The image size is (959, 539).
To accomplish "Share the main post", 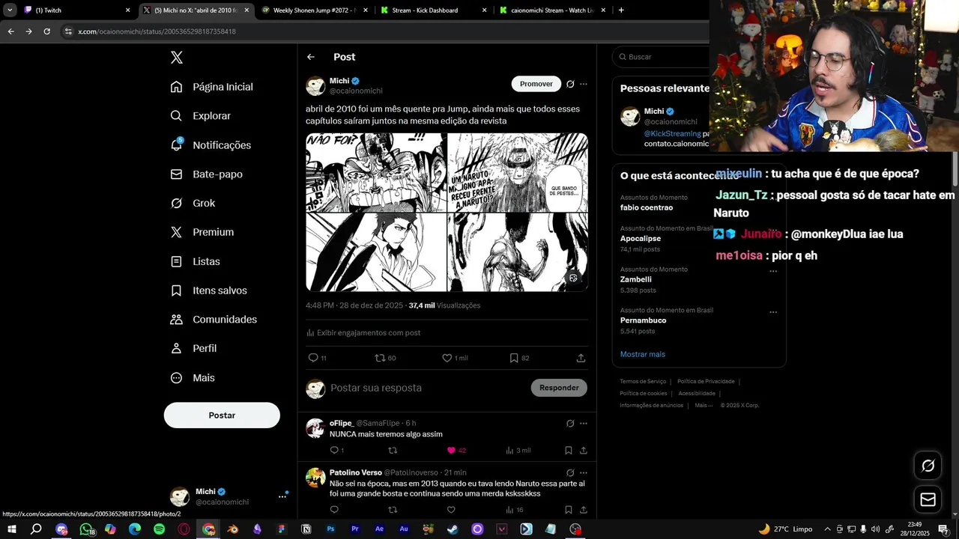I will tap(581, 358).
